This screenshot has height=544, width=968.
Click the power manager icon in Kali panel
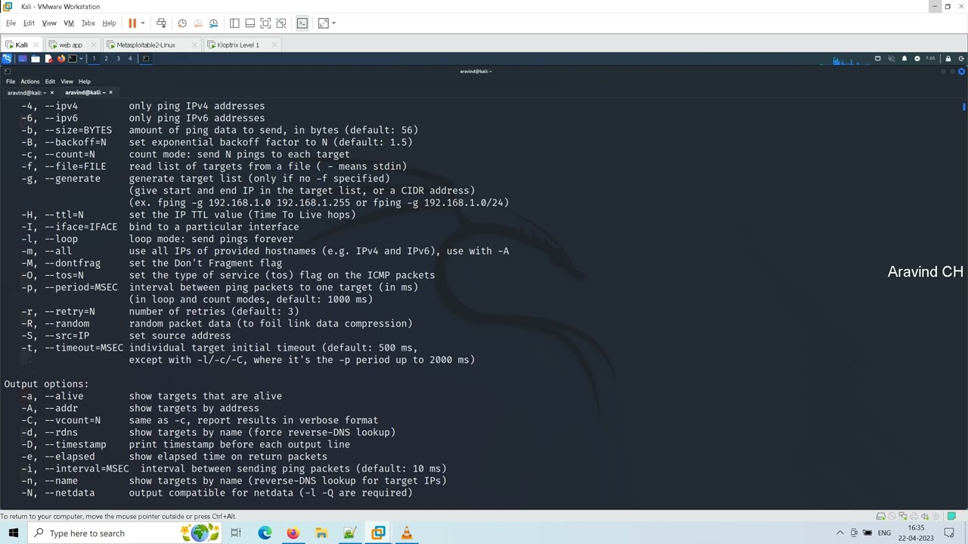click(x=917, y=58)
